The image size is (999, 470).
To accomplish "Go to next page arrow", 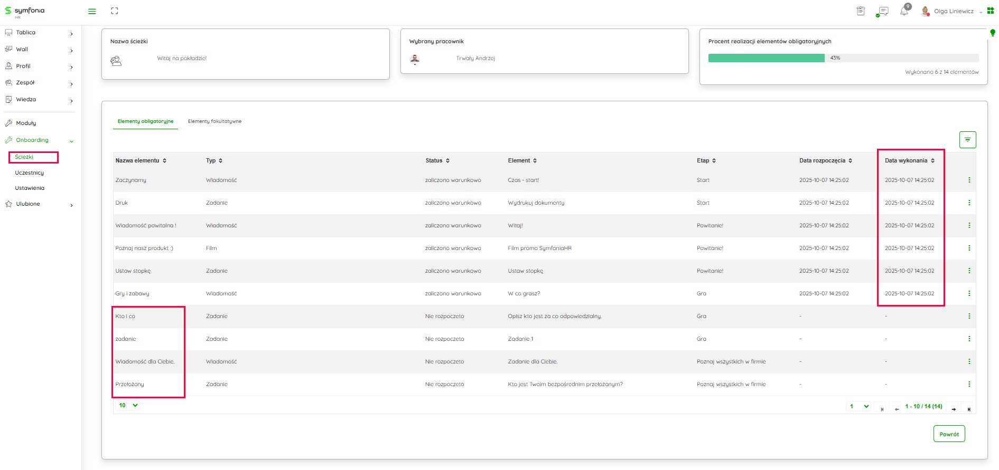I will click(x=954, y=409).
